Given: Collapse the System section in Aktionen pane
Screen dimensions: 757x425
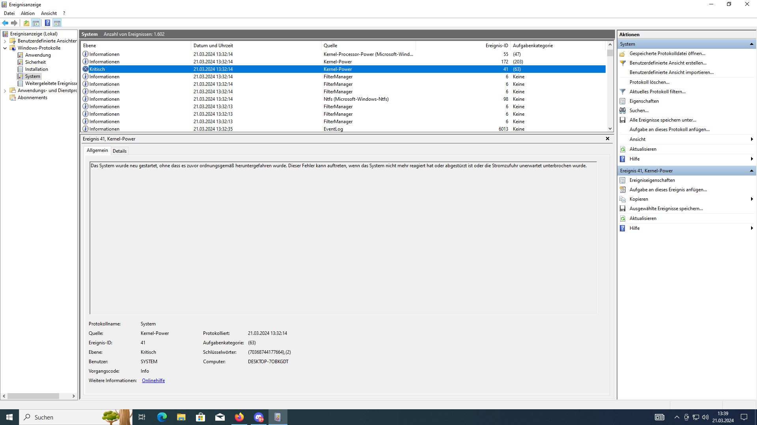Looking at the screenshot, I should point(751,44).
